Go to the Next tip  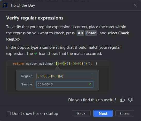103,113
